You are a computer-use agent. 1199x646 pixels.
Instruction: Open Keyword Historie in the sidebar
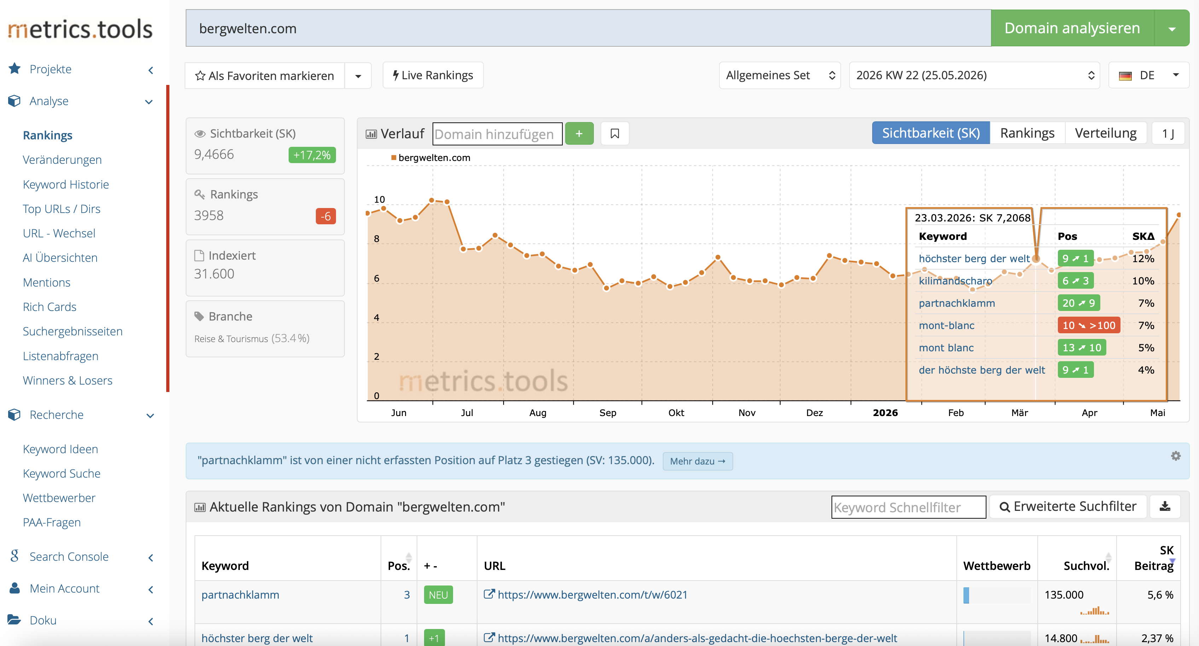point(66,184)
